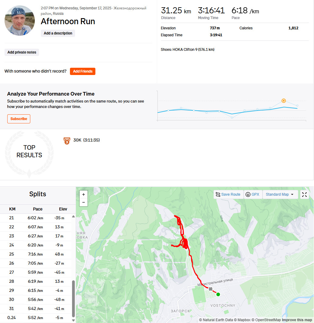Click the splits scroll down arrow
The width and height of the screenshot is (314, 323).
pos(73,320)
